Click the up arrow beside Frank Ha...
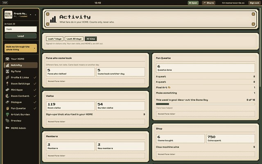262x164 pixels. 30,15
